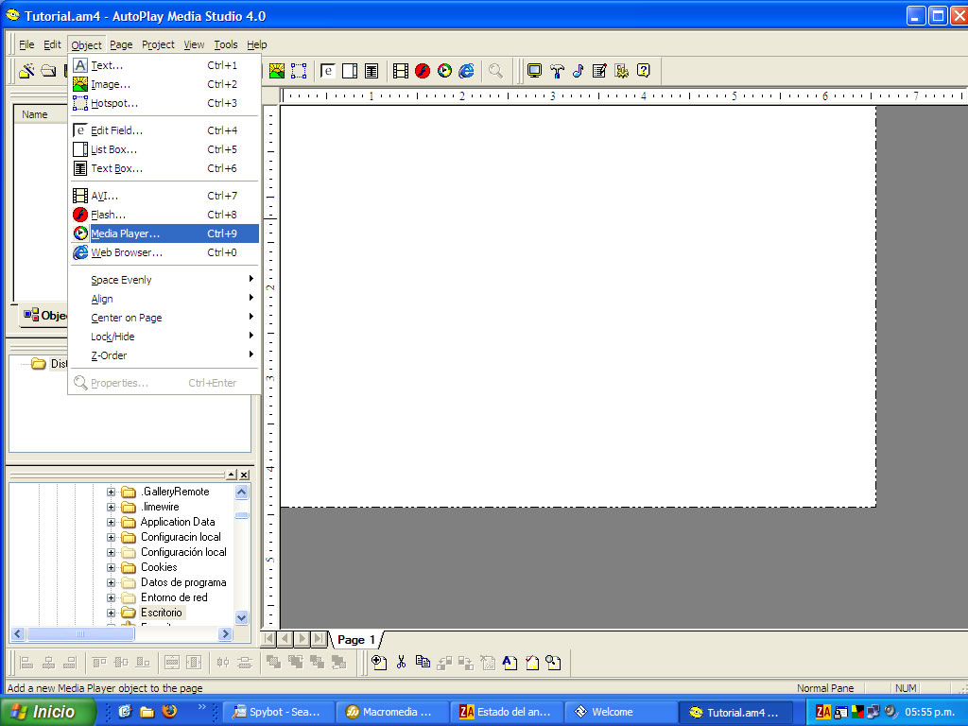This screenshot has height=726, width=968.
Task: Click the folder tree scroll down arrow
Action: 242,617
